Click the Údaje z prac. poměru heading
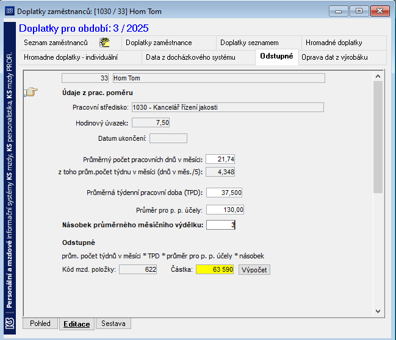Viewport: 396px width, 340px height. click(x=98, y=93)
